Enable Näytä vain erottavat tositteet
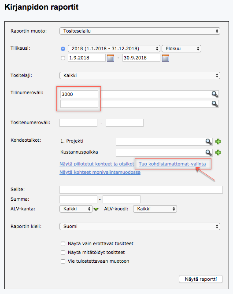This screenshot has height=294, width=233. (63, 244)
